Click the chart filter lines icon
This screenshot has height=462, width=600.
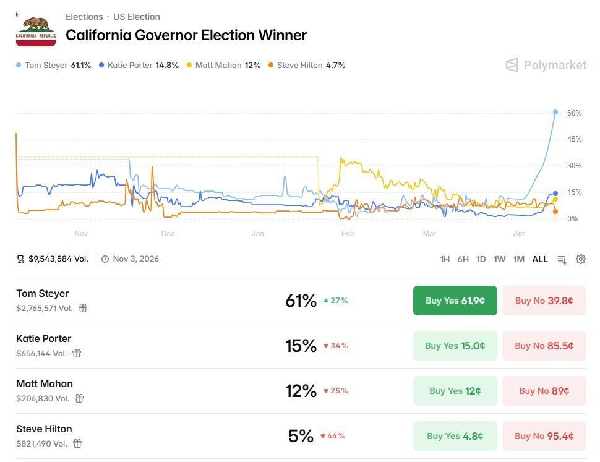(562, 260)
